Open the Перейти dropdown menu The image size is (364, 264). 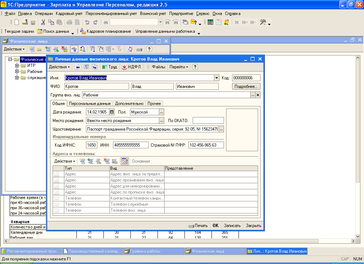pyautogui.click(x=179, y=67)
